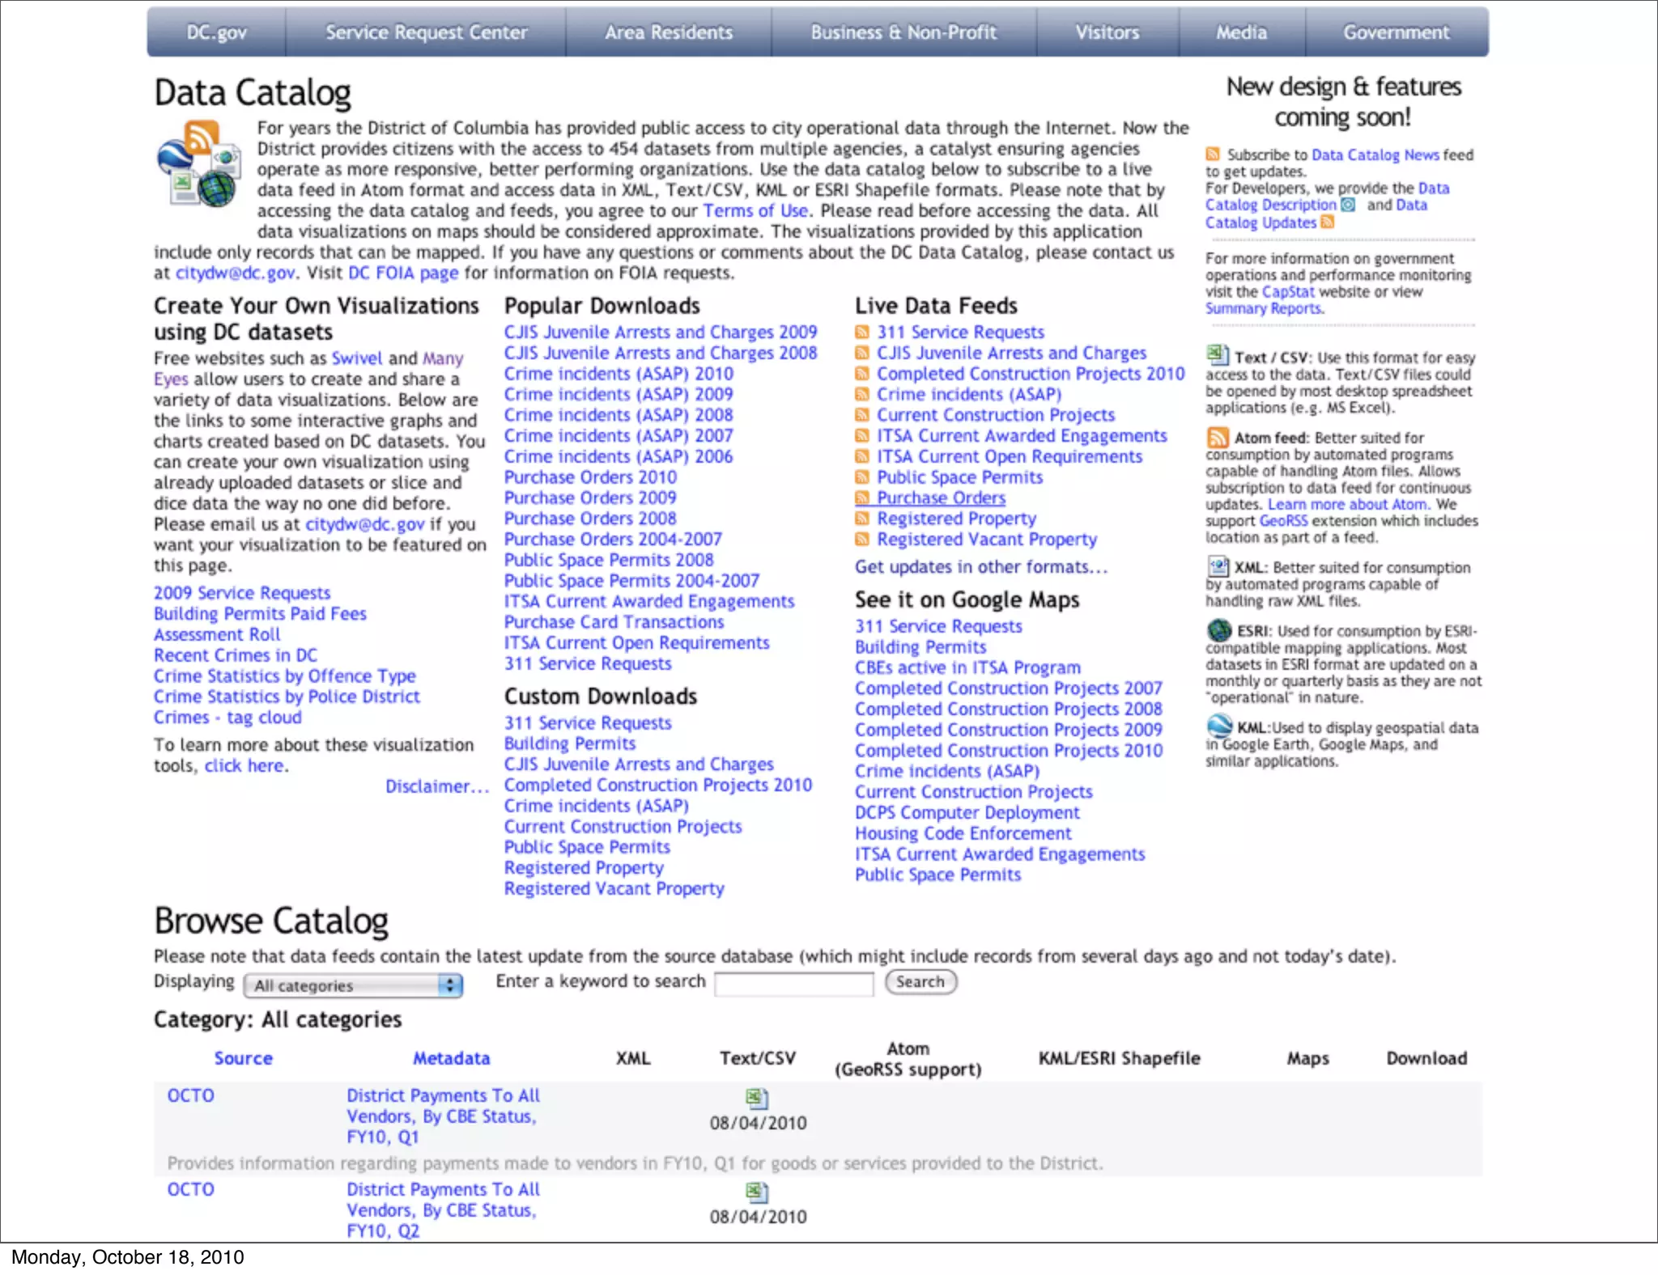Click RSS icon beside Registered Vacant Property feed

(862, 540)
